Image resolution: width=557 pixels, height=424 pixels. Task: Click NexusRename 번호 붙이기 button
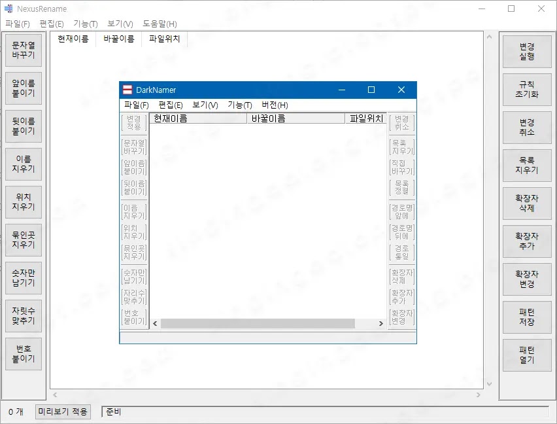pyautogui.click(x=24, y=353)
